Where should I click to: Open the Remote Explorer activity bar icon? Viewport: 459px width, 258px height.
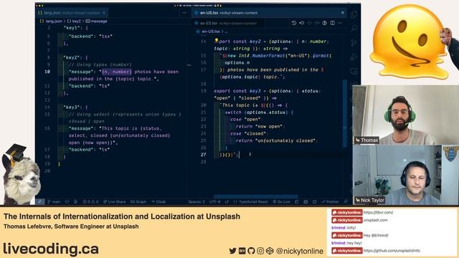coord(354,71)
